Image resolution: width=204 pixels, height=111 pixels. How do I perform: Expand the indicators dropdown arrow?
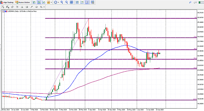[51, 2]
